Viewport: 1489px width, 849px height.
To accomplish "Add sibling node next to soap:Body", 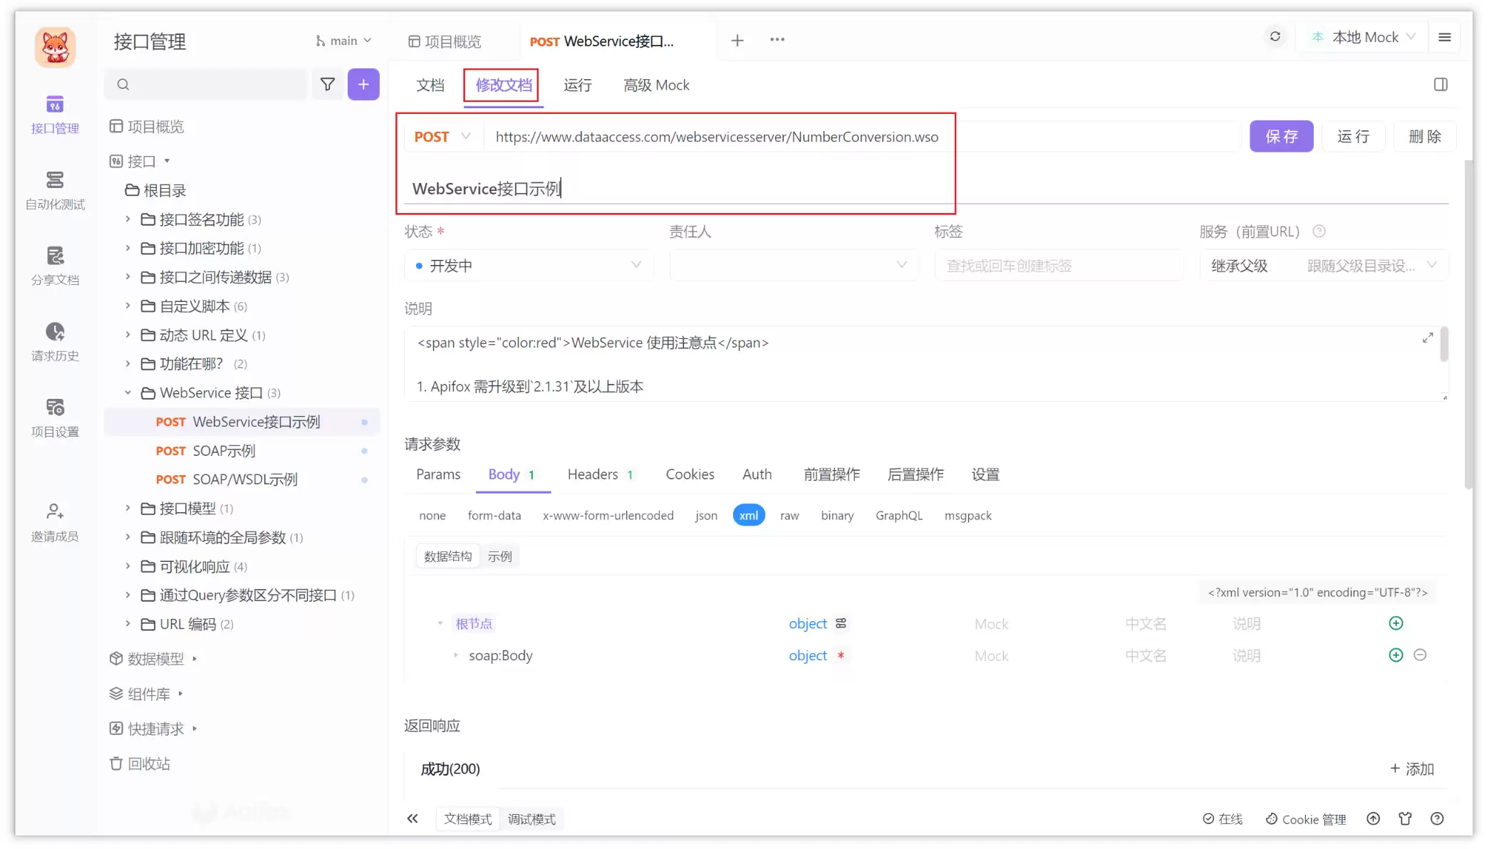I will point(1396,655).
